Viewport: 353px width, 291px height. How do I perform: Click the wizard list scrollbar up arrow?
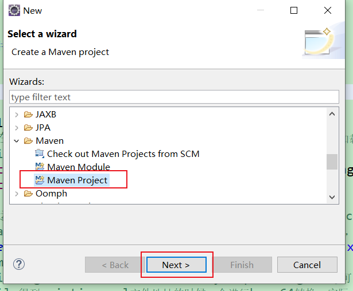[x=332, y=114]
